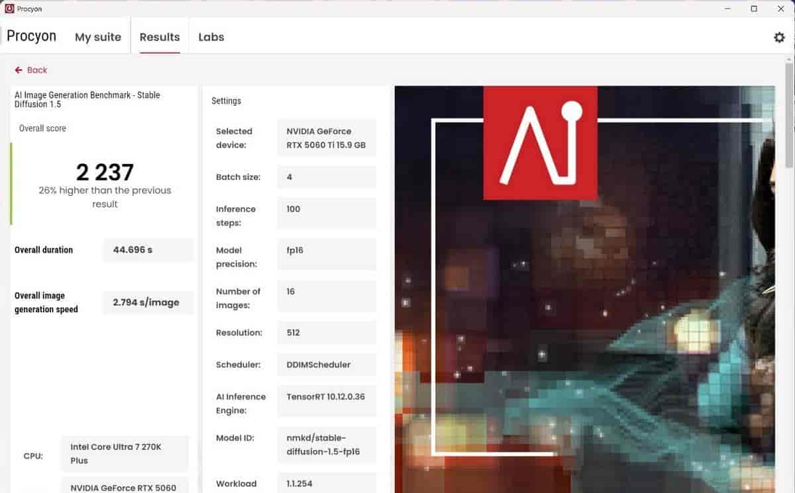
Task: Click the back arrow icon
Action: [19, 70]
